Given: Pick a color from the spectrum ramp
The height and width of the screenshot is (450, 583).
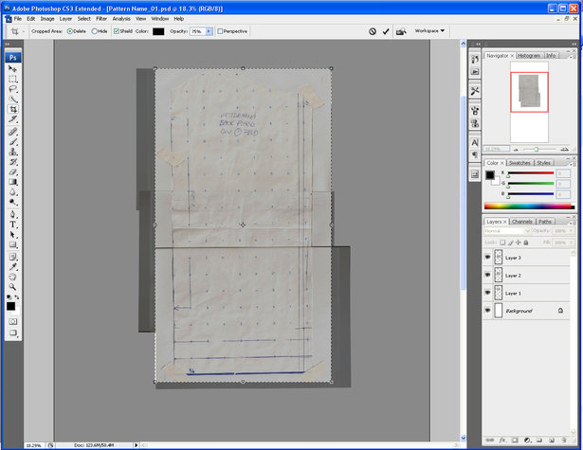Looking at the screenshot, I should pyautogui.click(x=528, y=207).
